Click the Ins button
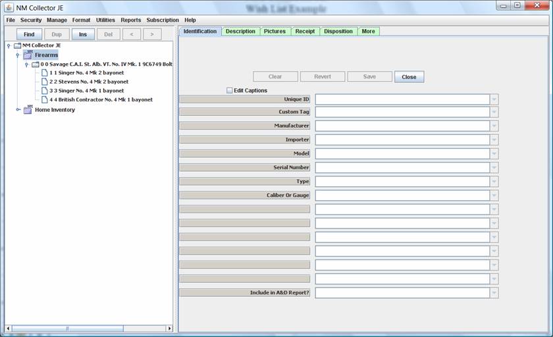 click(83, 34)
